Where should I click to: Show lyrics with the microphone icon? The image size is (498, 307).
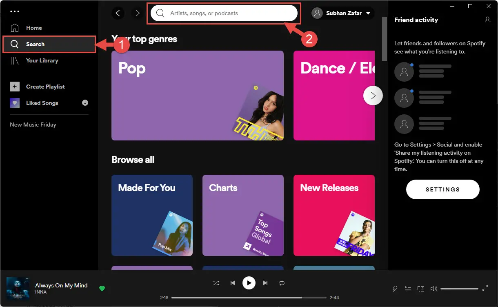click(x=395, y=289)
